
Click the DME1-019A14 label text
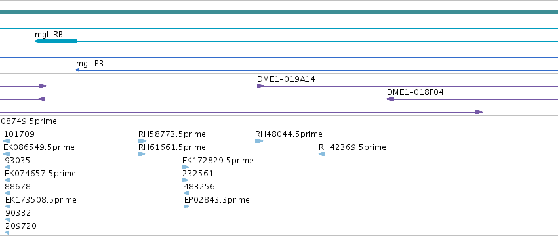[x=286, y=79]
